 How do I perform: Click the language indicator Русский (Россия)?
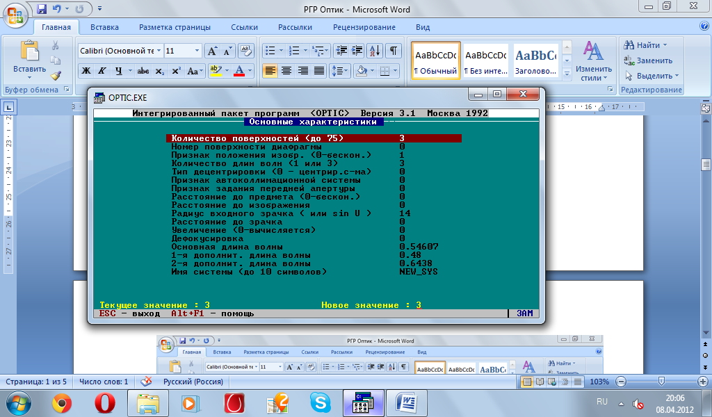(193, 382)
